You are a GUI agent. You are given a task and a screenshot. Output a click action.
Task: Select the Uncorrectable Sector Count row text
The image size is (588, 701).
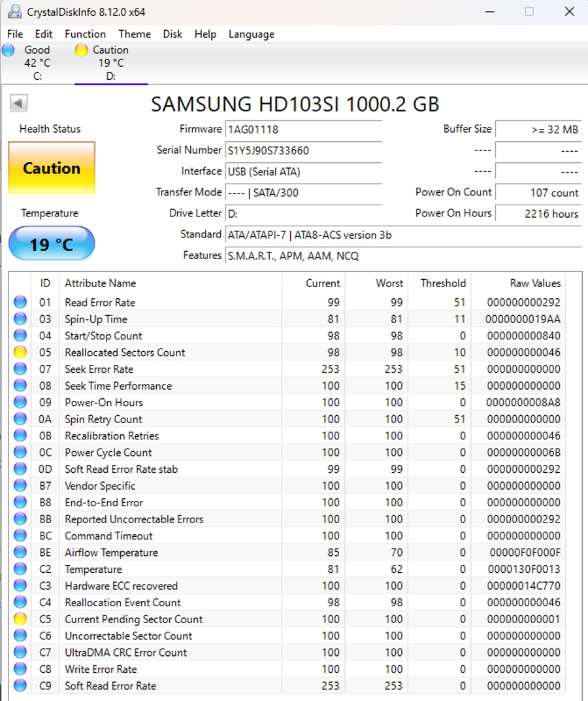pos(128,636)
